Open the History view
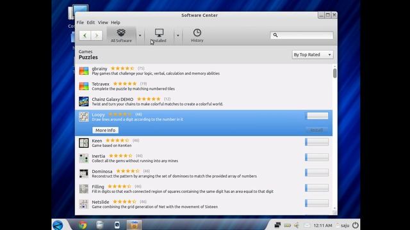 (197, 36)
